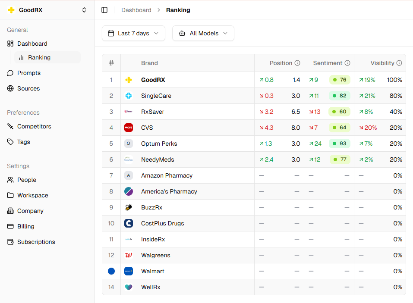Click the People users icon
Image resolution: width=413 pixels, height=303 pixels.
pyautogui.click(x=10, y=180)
